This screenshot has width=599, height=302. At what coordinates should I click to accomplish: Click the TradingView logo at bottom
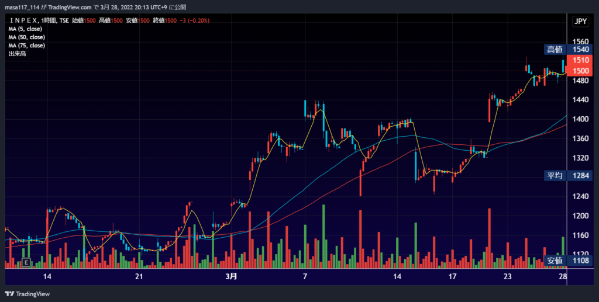(x=27, y=294)
